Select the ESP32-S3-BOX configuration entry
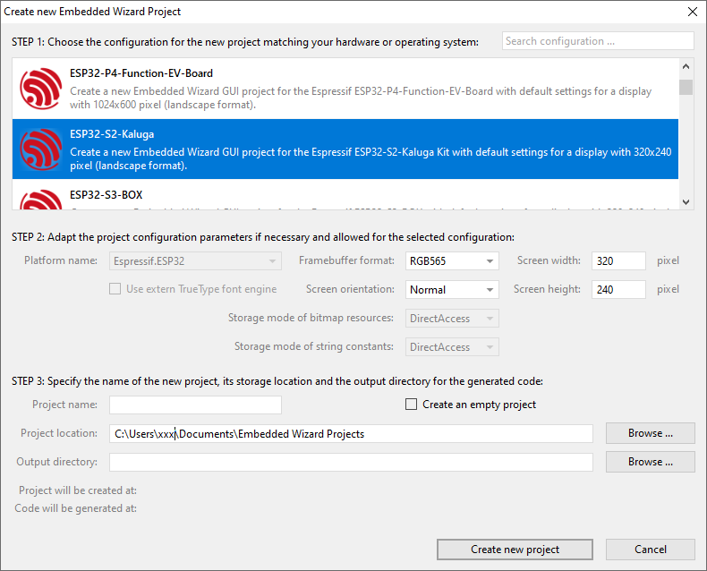This screenshot has height=571, width=707. point(358,197)
